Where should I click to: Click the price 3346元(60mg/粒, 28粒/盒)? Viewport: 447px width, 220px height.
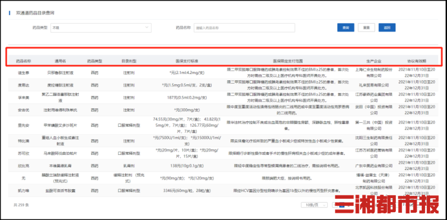pyautogui.click(x=187, y=191)
